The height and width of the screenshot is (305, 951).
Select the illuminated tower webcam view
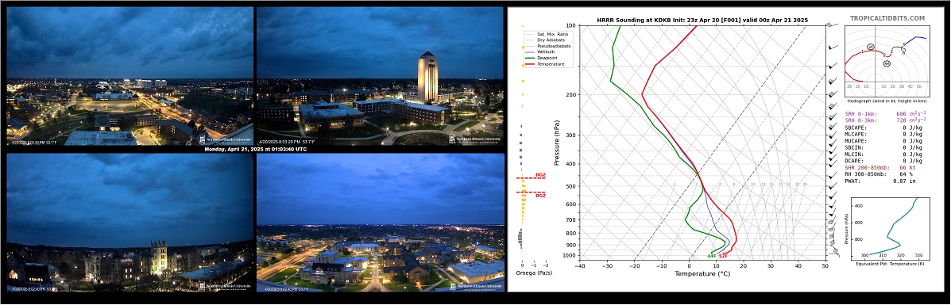(381, 76)
